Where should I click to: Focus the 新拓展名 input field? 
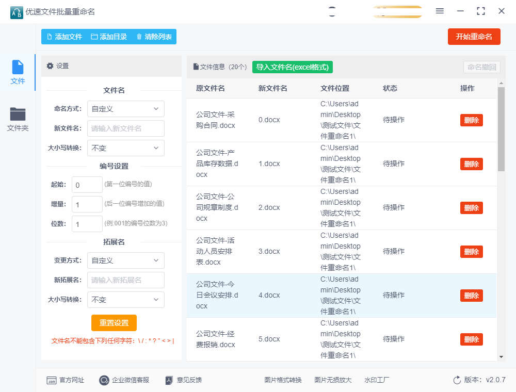tap(126, 280)
